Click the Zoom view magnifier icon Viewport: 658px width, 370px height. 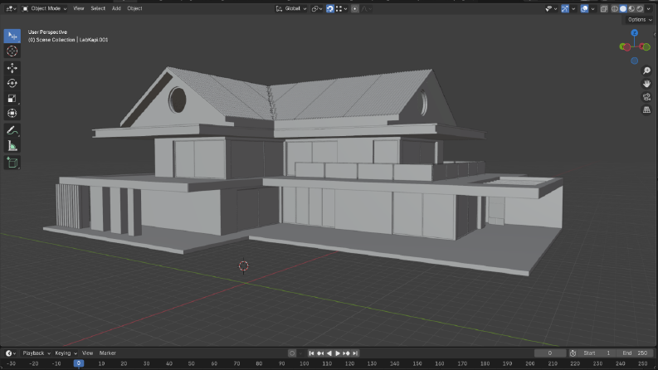[x=646, y=71]
